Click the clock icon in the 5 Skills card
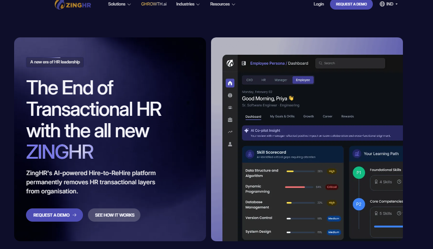 399,213
